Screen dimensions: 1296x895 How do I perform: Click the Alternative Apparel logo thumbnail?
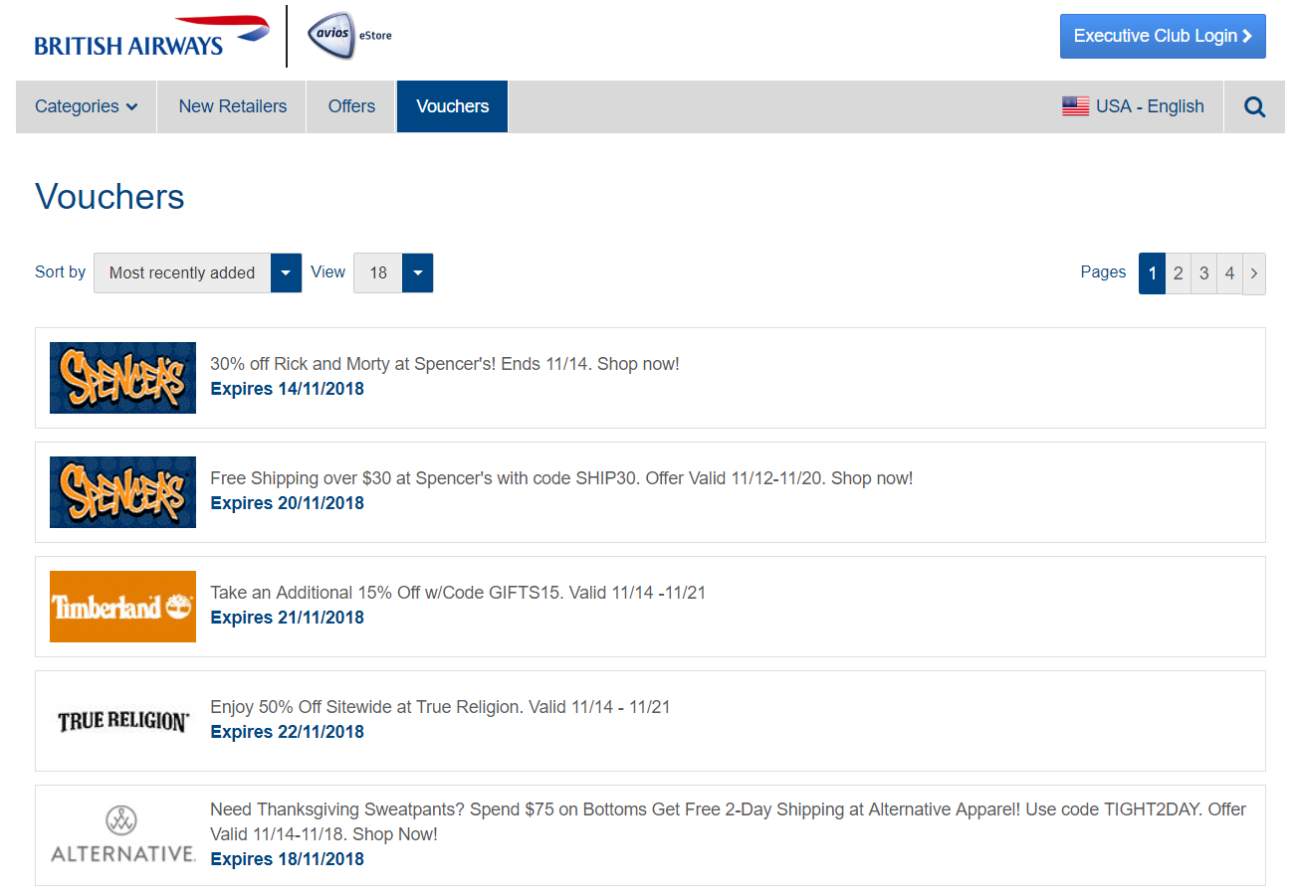tap(122, 835)
